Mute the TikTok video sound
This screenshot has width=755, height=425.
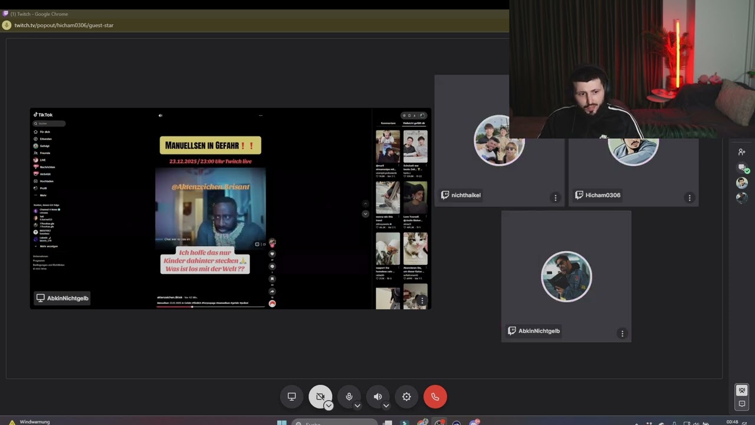pyautogui.click(x=160, y=116)
